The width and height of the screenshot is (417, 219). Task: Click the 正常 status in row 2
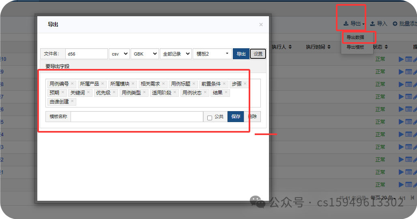coord(380,160)
